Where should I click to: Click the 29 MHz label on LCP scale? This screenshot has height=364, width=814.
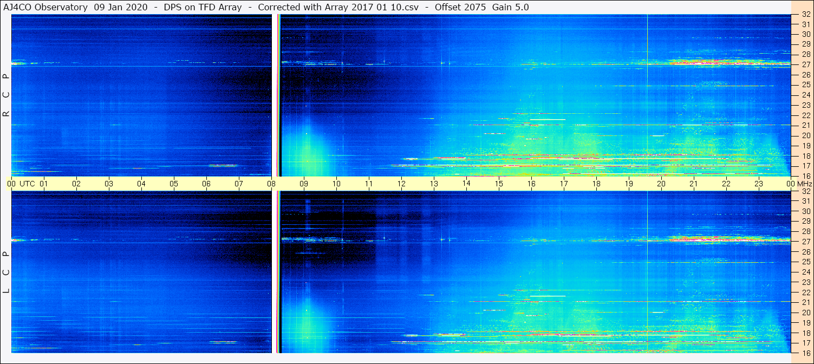tap(805, 222)
